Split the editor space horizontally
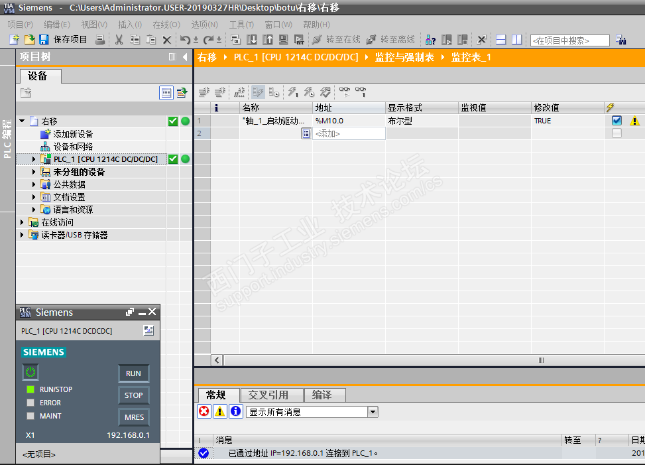 click(x=500, y=40)
